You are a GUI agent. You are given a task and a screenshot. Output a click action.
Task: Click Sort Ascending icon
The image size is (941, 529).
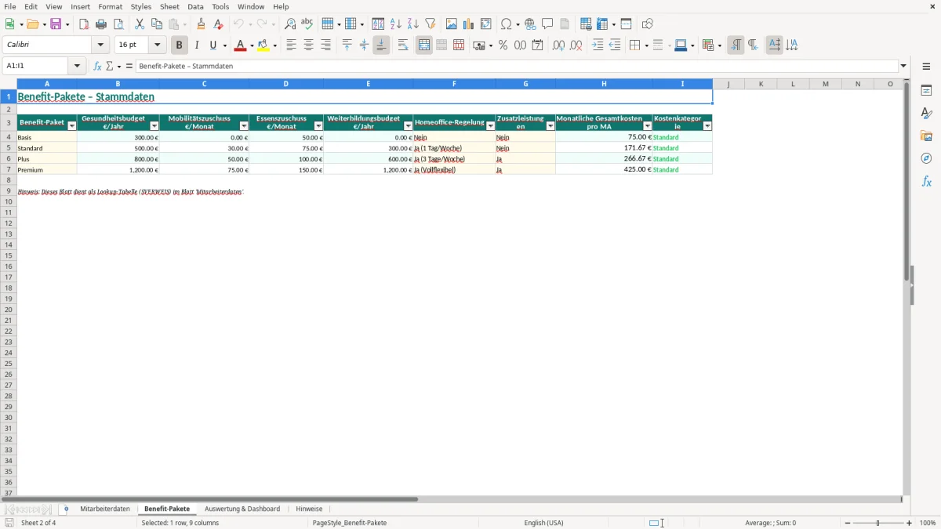point(396,24)
